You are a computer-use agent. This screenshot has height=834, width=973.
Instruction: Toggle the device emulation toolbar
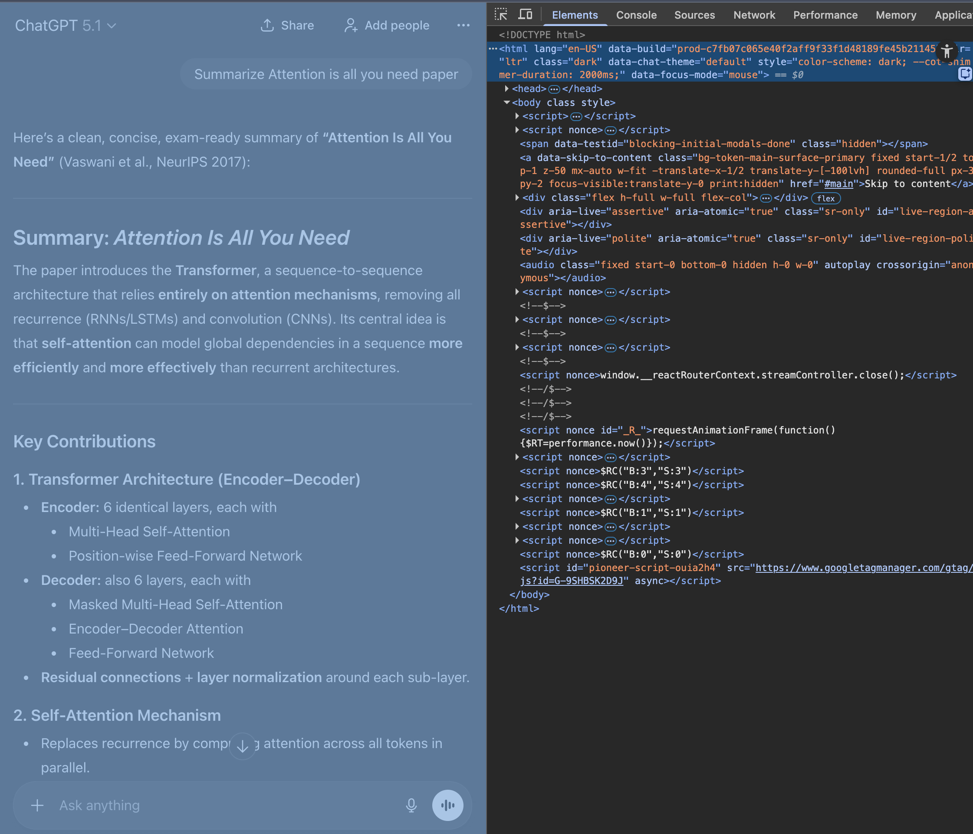point(526,14)
